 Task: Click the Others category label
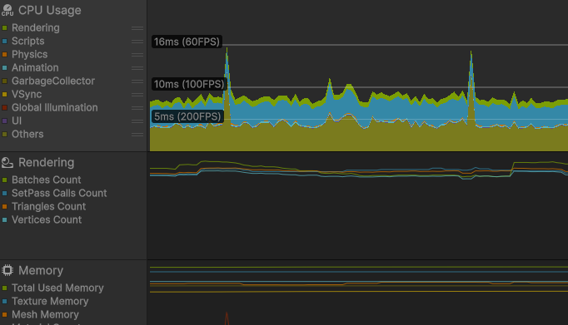[27, 134]
